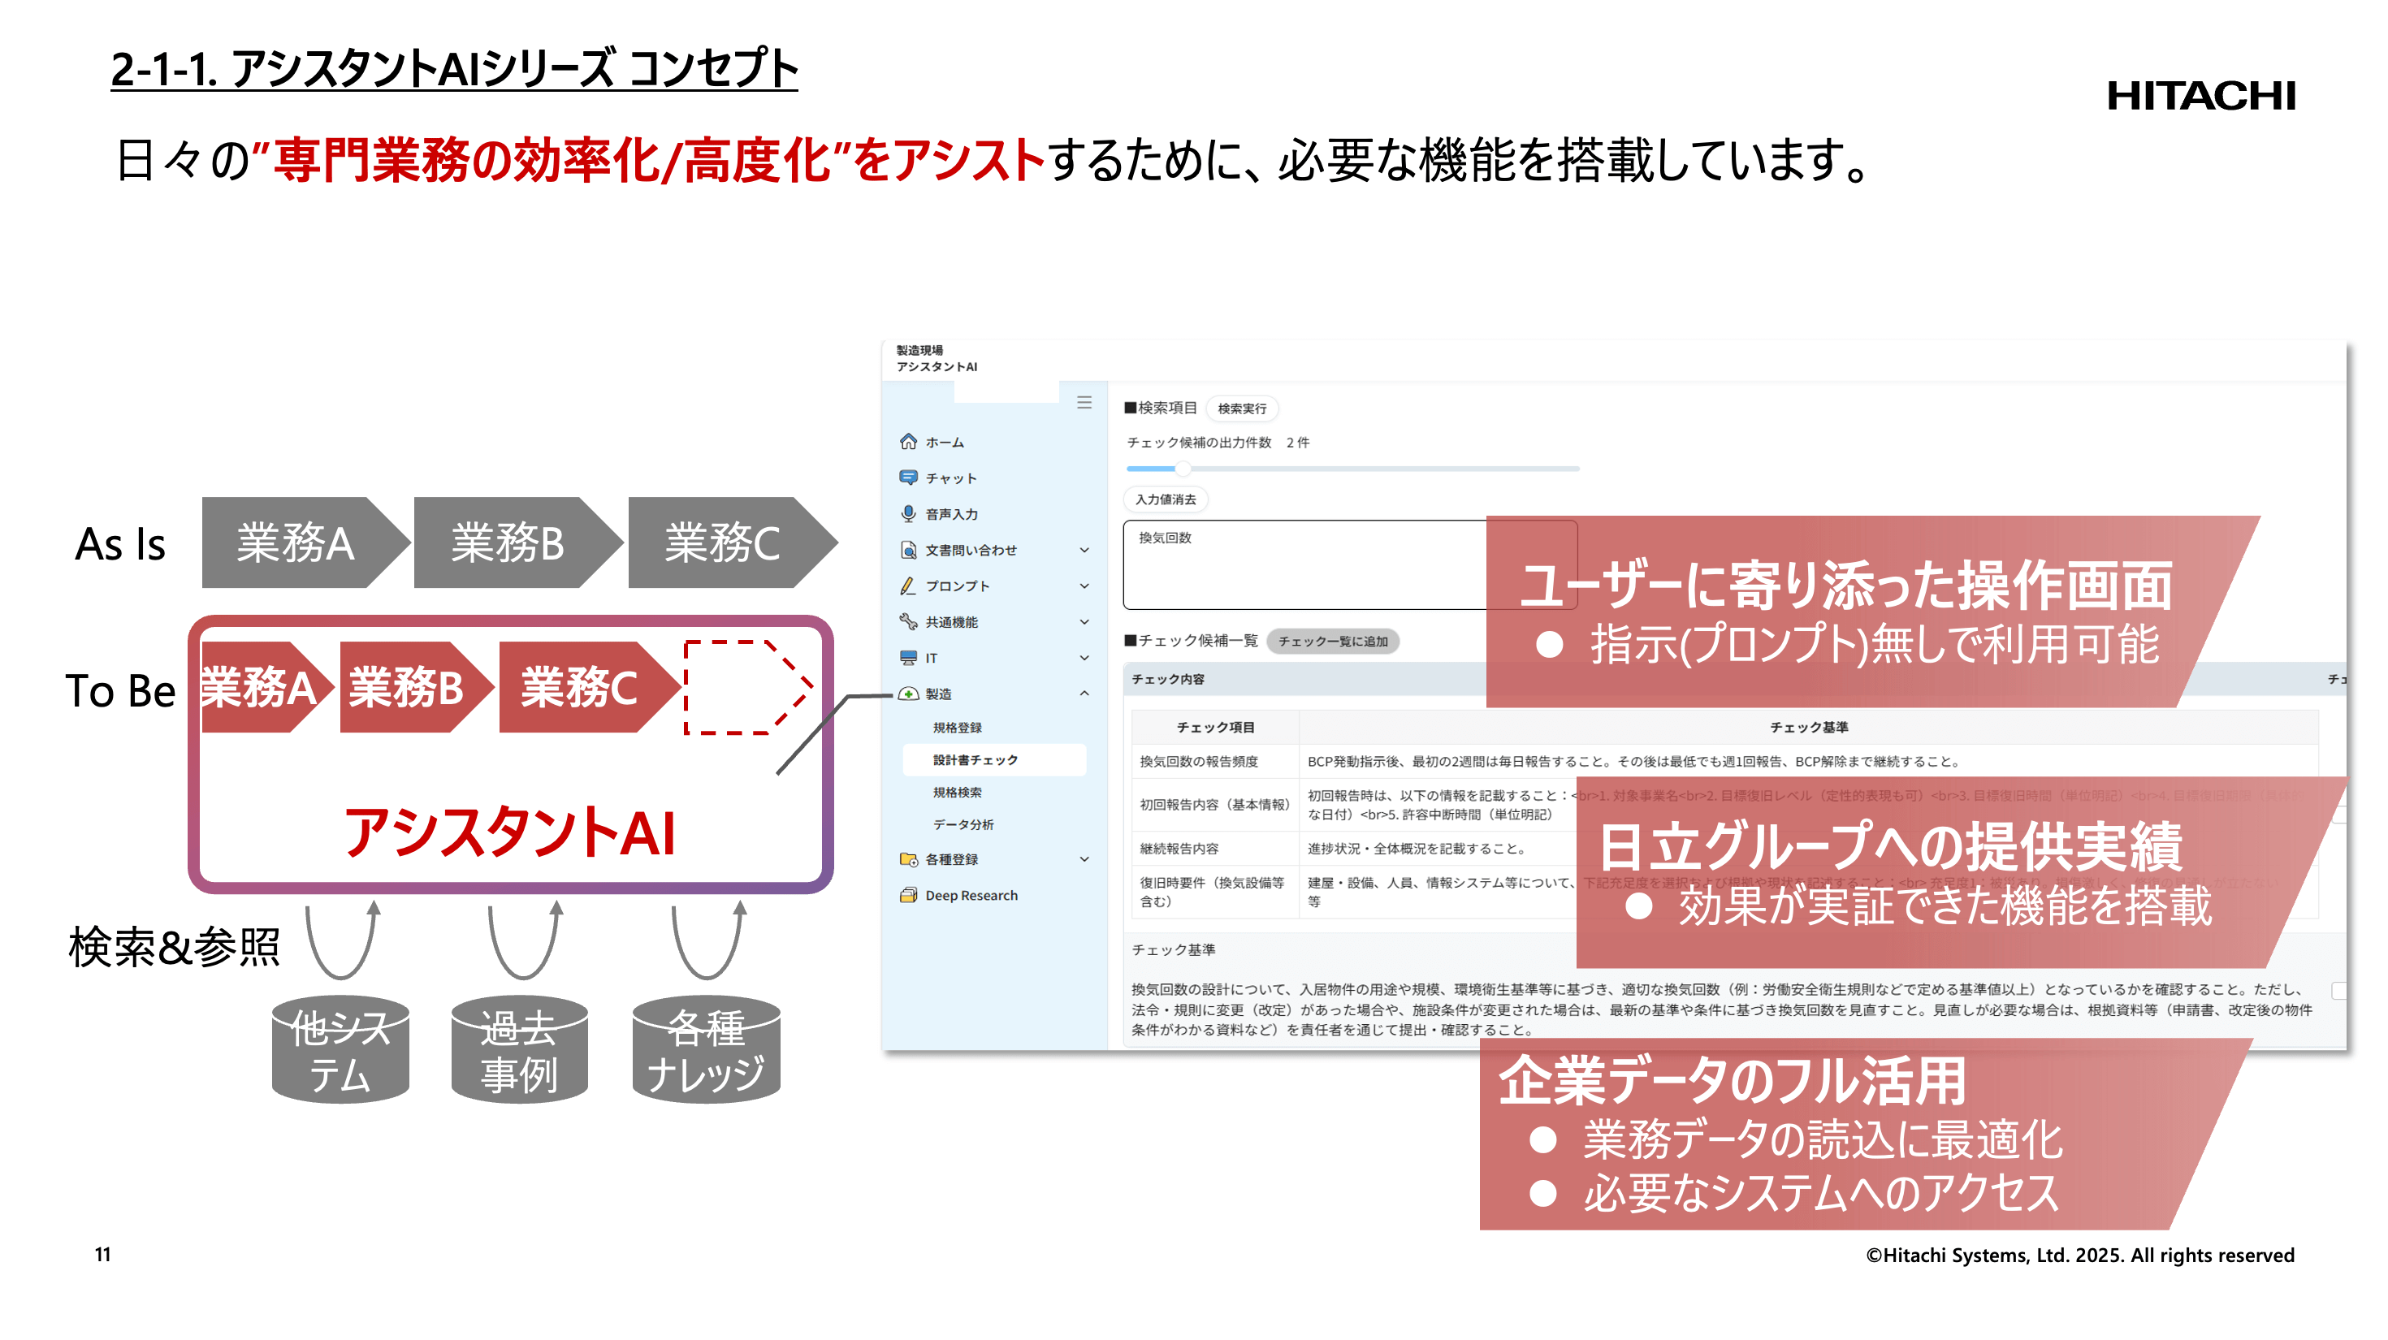Toggle the hamburger sidebar menu icon
2388x1340 pixels.
click(1084, 402)
